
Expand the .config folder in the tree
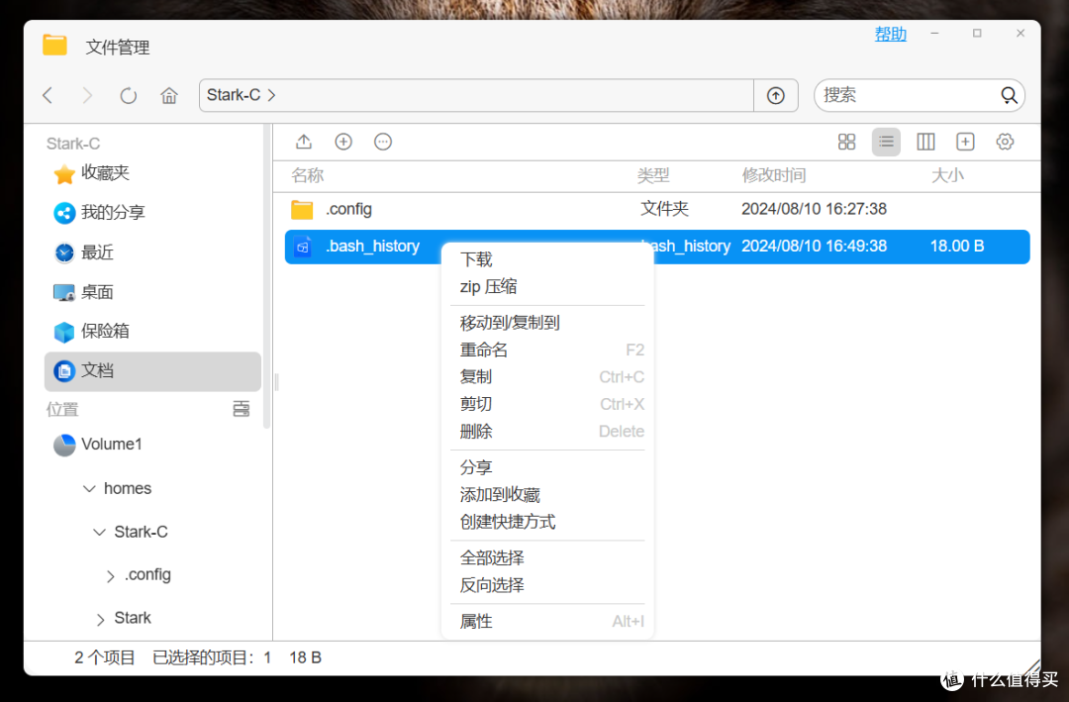[x=109, y=574]
